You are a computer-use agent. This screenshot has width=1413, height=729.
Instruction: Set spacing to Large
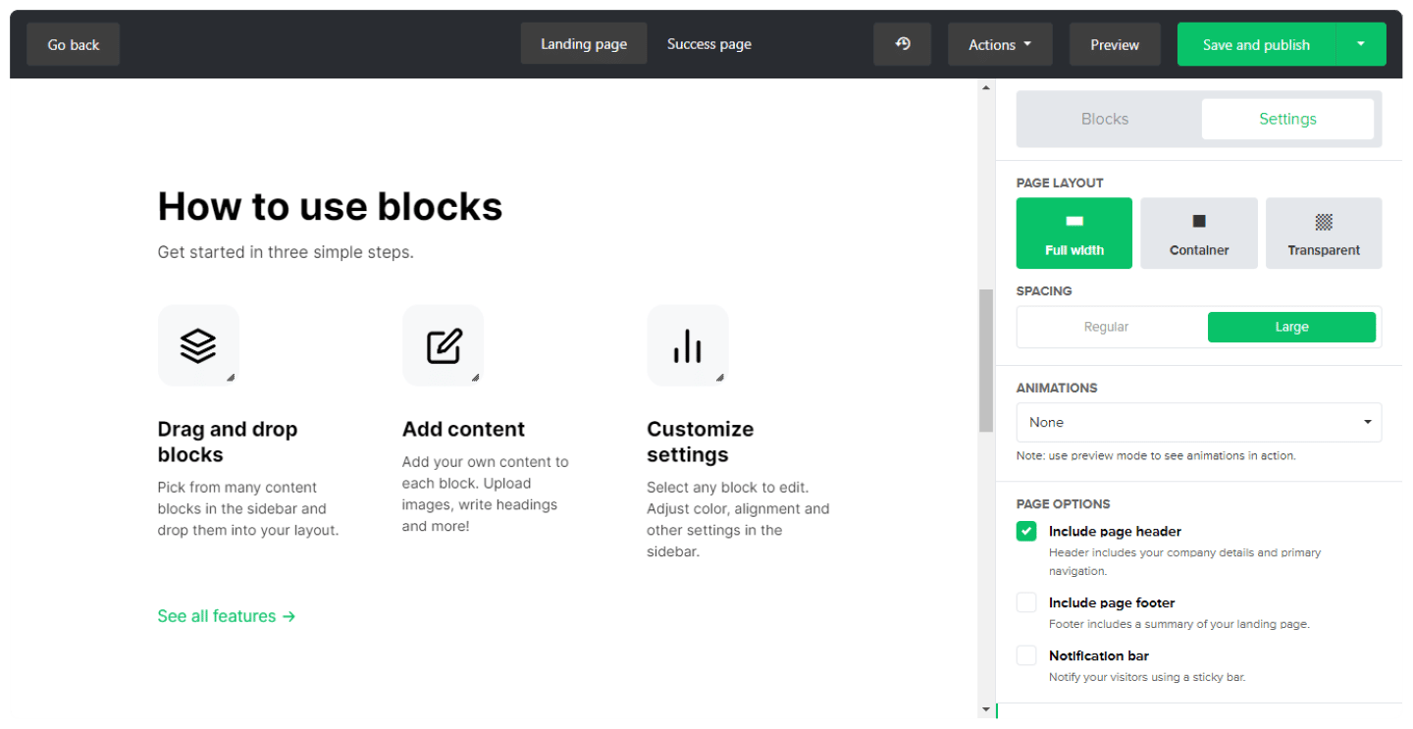(1291, 327)
